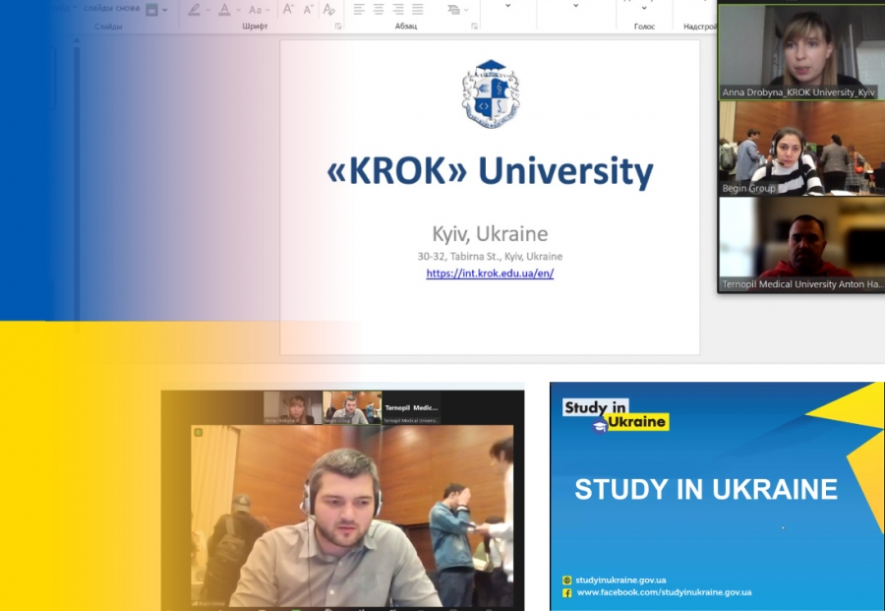The width and height of the screenshot is (885, 611).
Task: Select small Anna Drobyna thumbnail in lower Zoom strip
Action: [292, 407]
